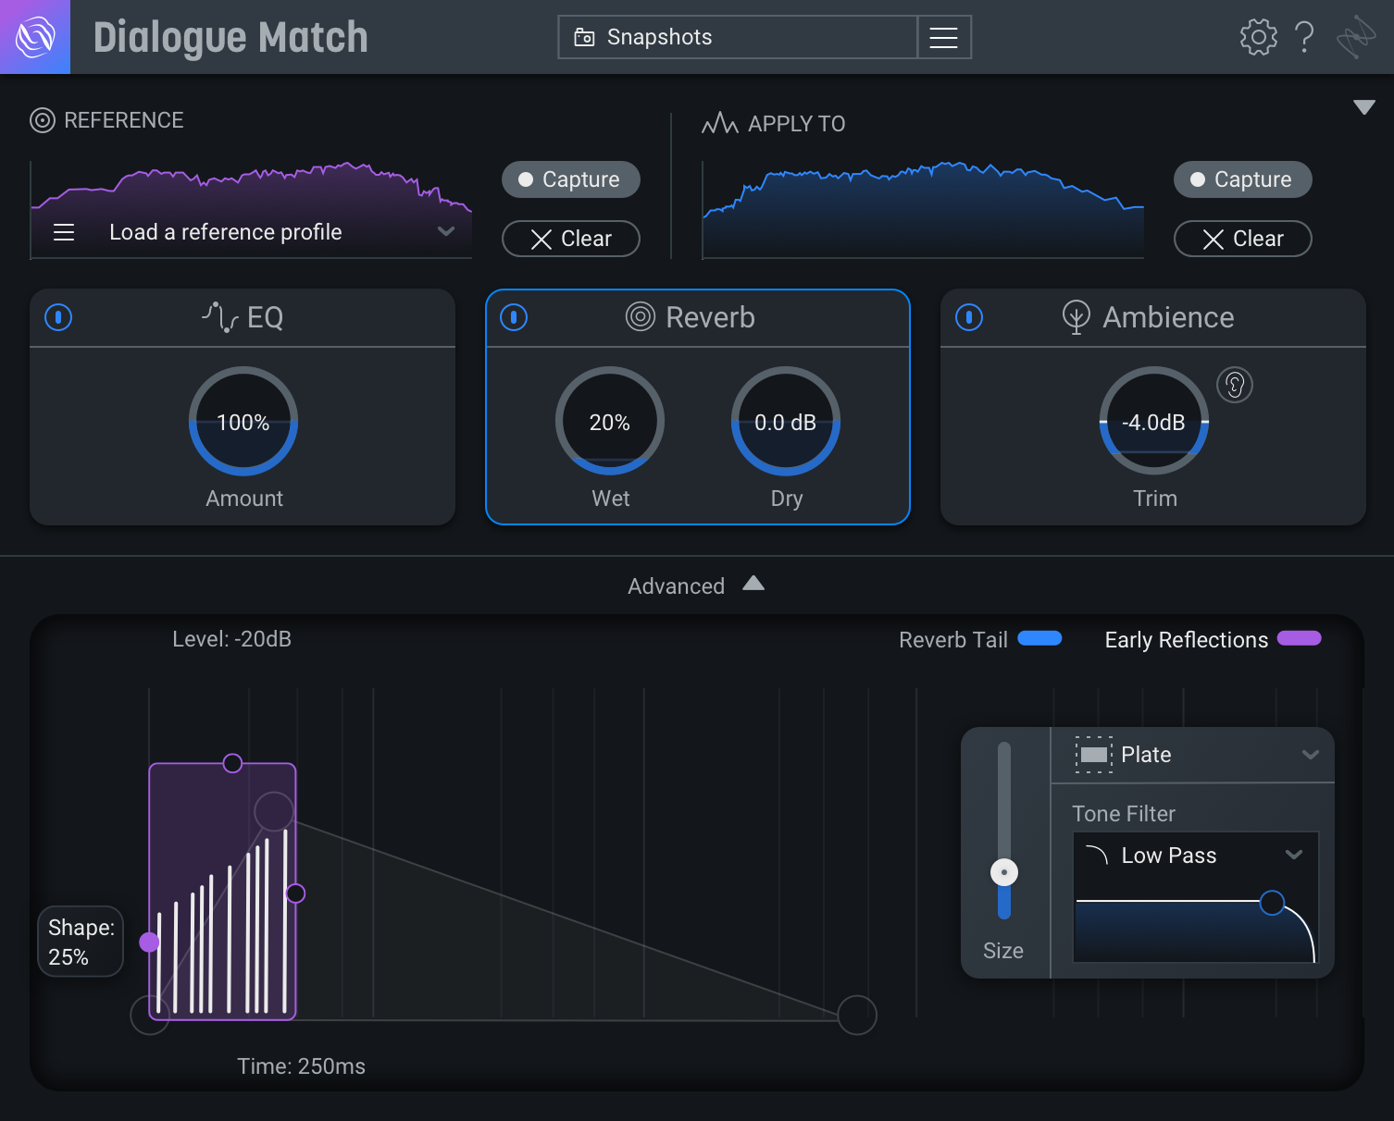The height and width of the screenshot is (1121, 1394).
Task: Toggle the Ambience module on
Action: pos(968,317)
